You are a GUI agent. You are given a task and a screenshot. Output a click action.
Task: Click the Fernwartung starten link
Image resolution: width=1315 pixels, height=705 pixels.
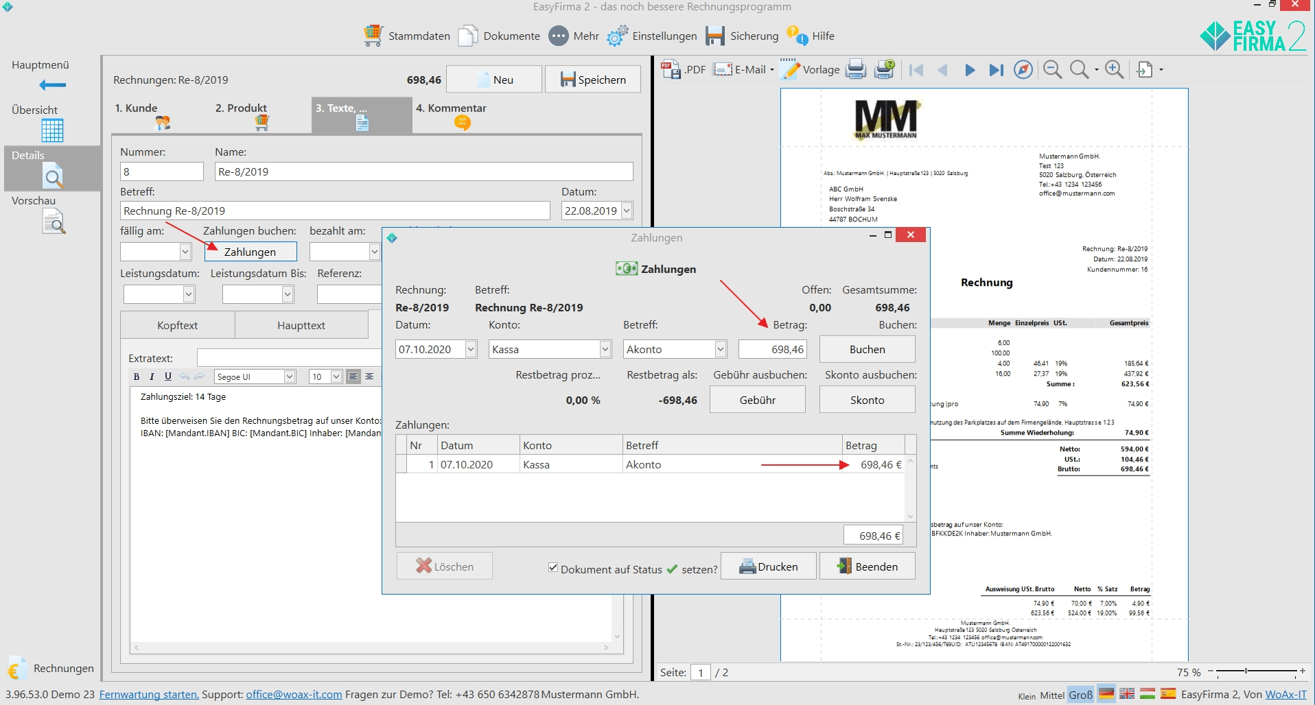click(149, 694)
